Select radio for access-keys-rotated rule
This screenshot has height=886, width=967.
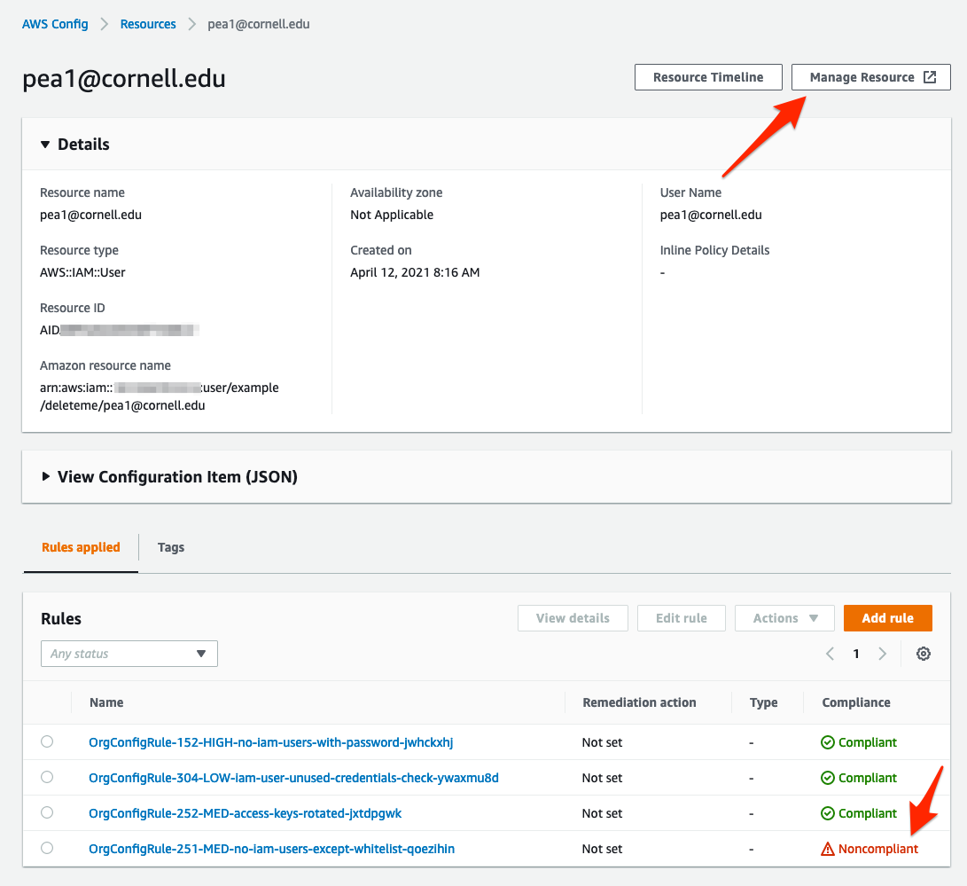click(x=47, y=812)
